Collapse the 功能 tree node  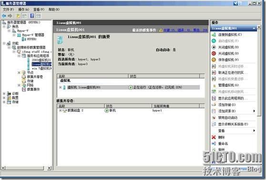tap(4, 43)
